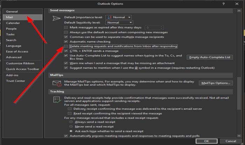The image size is (245, 145).
Task: Enable Delete meeting requests after responding checkbox
Action: coord(66,46)
